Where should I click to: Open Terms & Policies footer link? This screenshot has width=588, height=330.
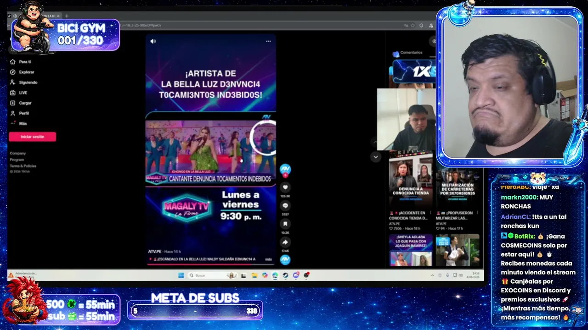[x=23, y=166]
